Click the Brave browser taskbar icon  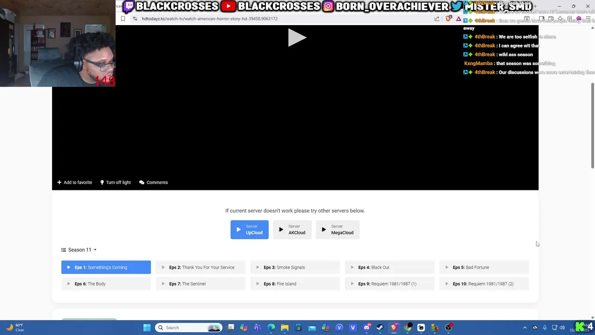tap(394, 328)
